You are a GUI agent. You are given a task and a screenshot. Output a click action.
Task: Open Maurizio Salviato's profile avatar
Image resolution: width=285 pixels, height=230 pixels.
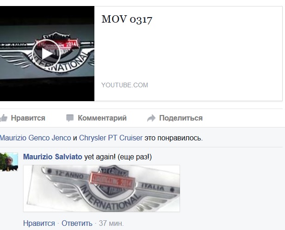[x=9, y=162]
